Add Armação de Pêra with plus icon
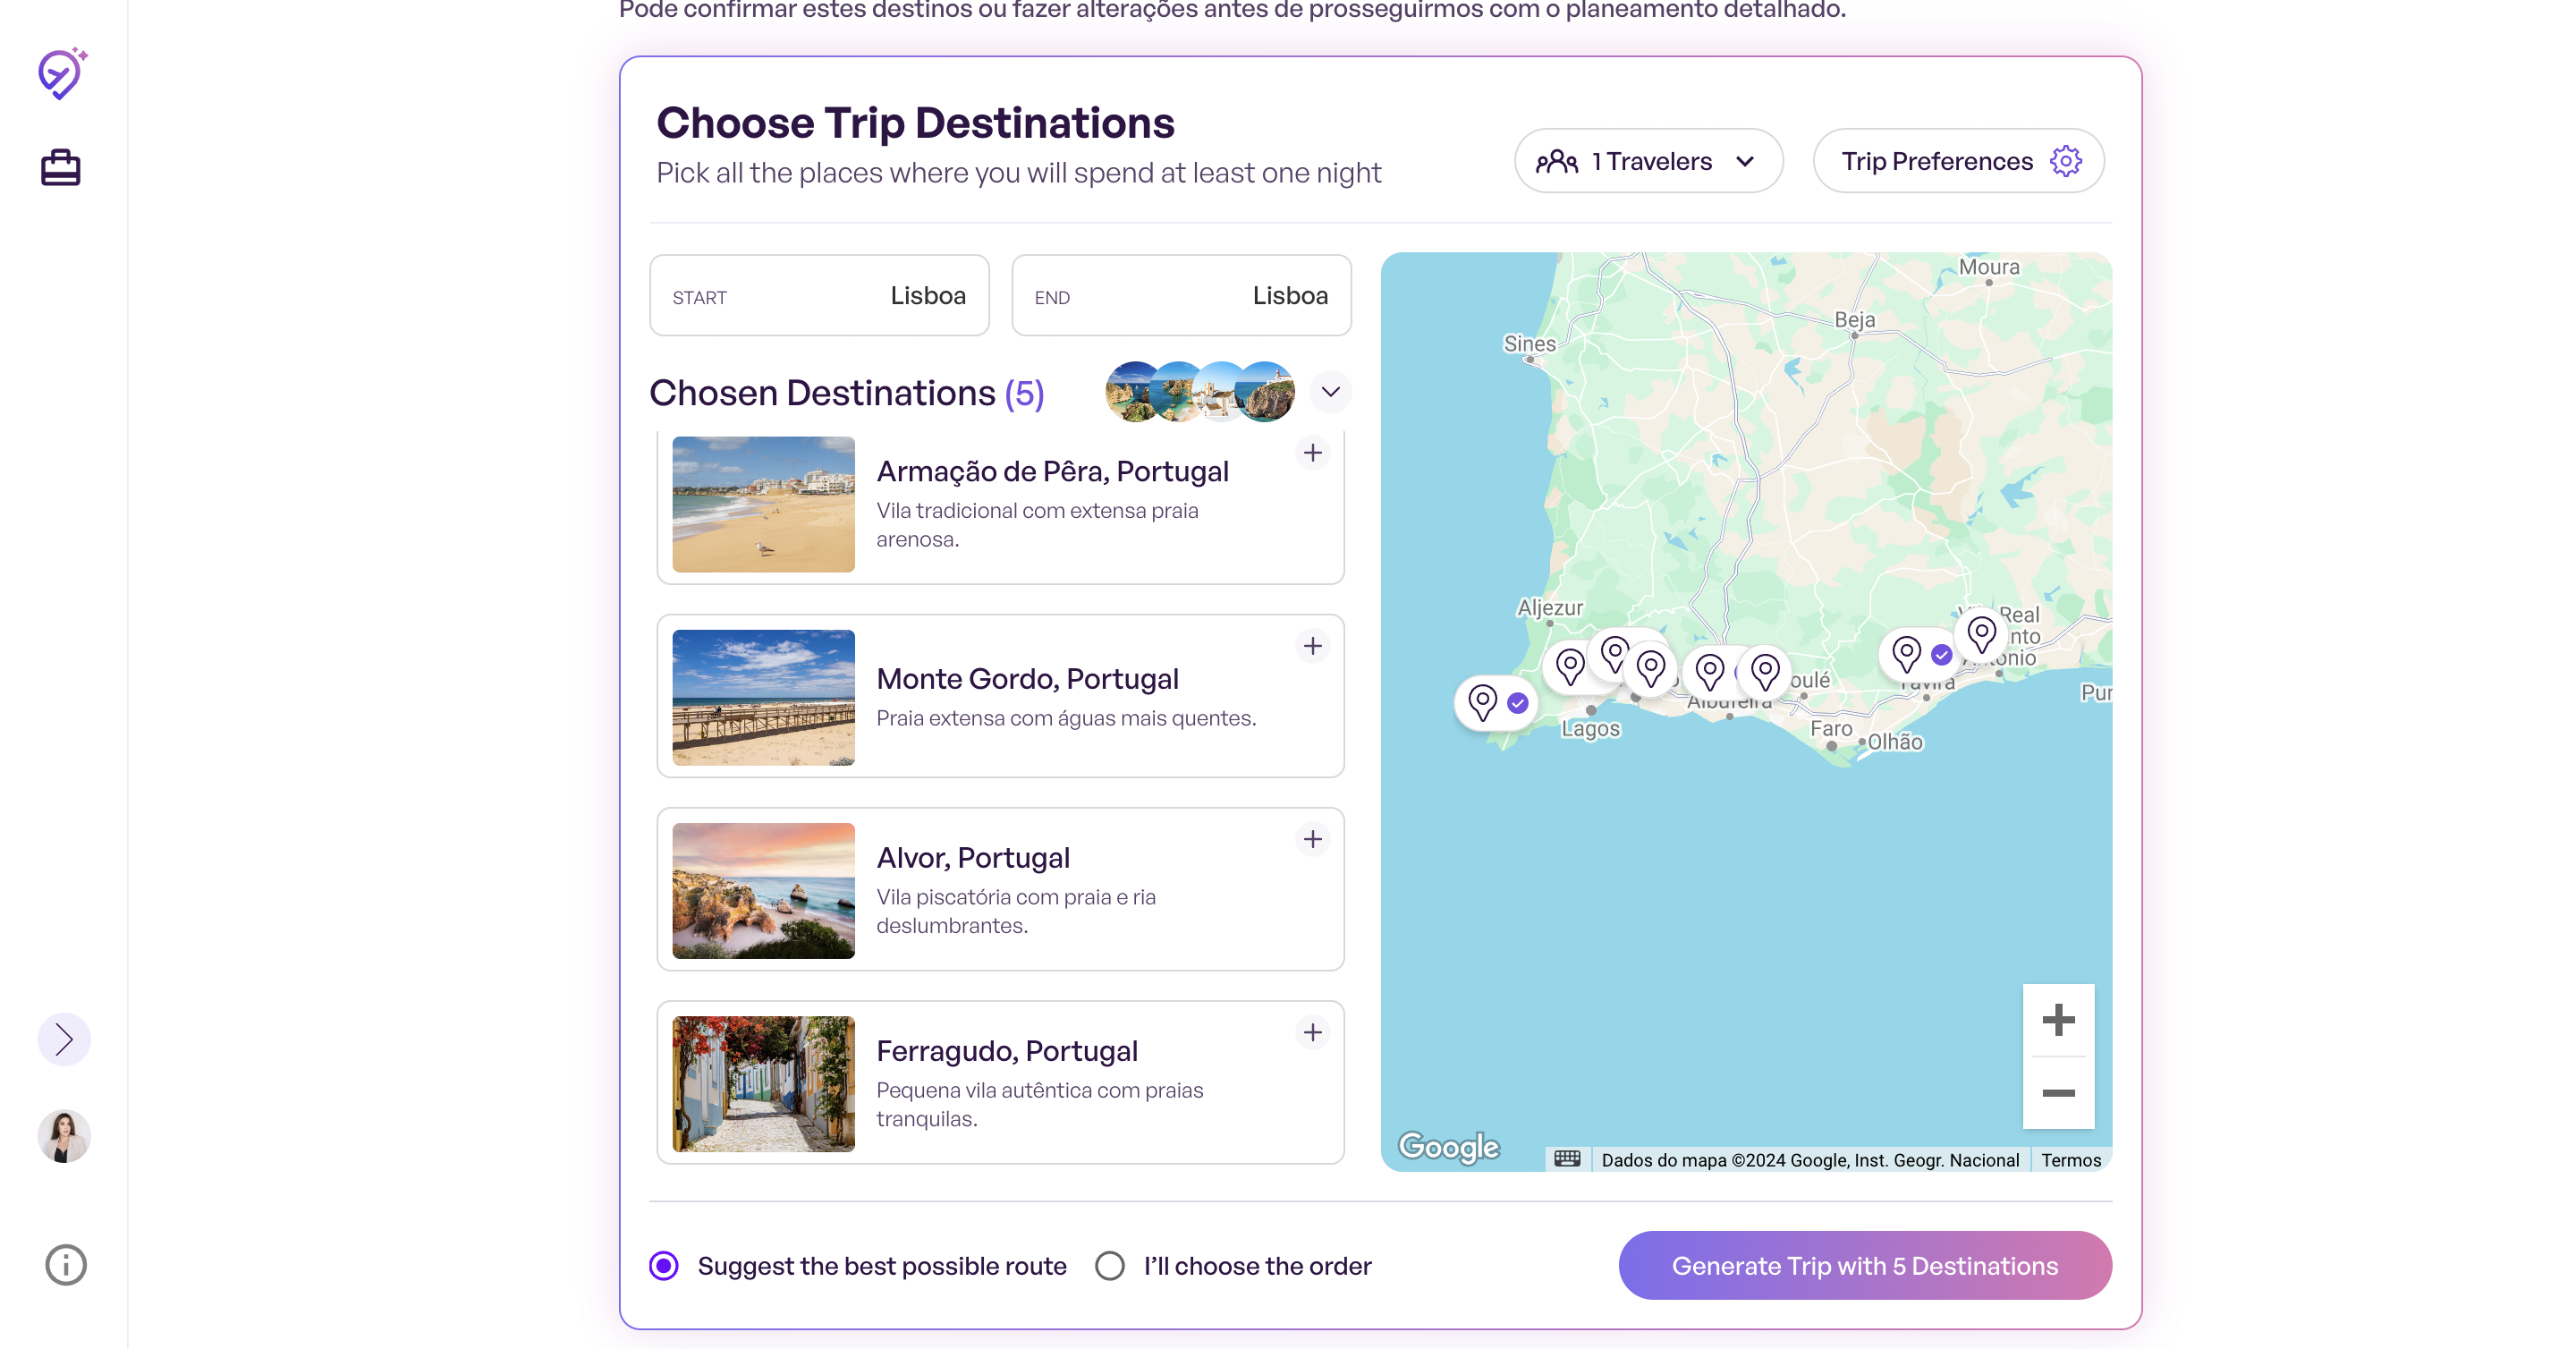The height and width of the screenshot is (1349, 2576). tap(1312, 453)
